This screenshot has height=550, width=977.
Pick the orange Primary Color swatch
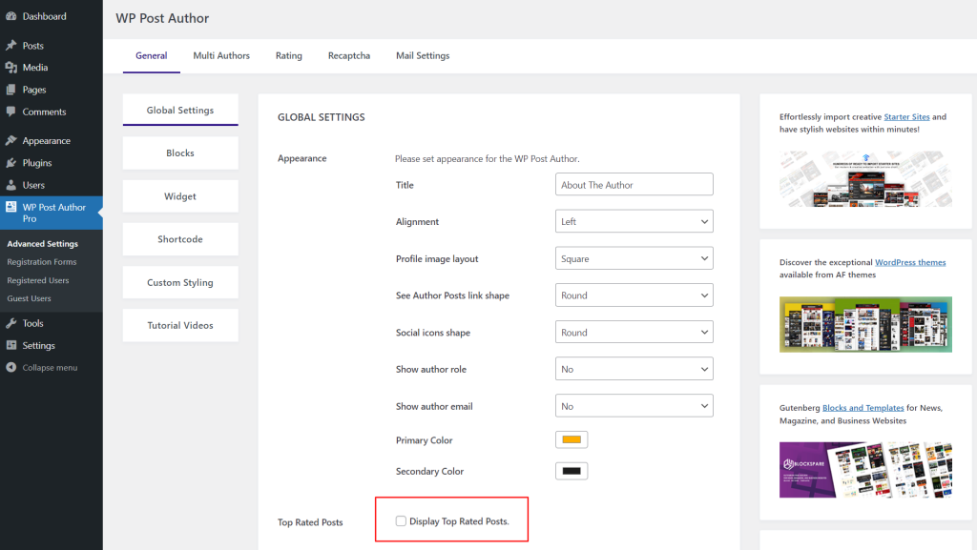point(572,439)
